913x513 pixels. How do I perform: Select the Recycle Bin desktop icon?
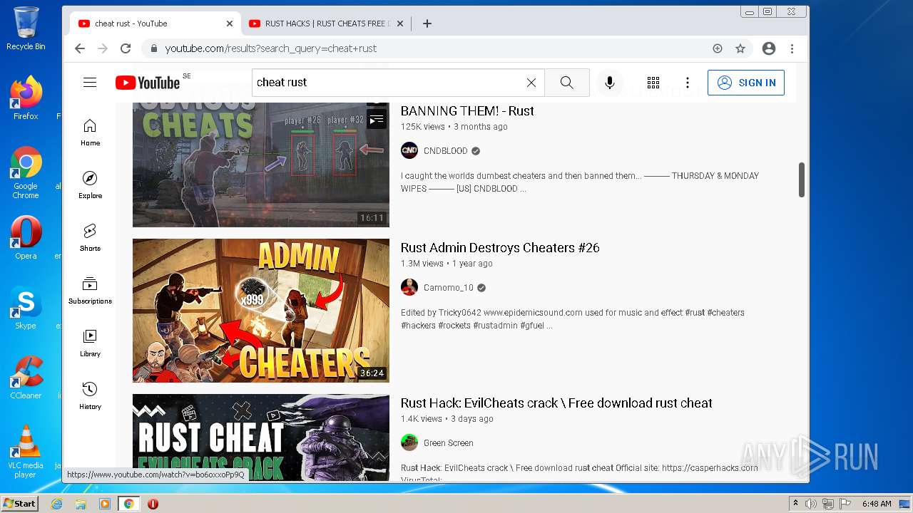coord(26,28)
